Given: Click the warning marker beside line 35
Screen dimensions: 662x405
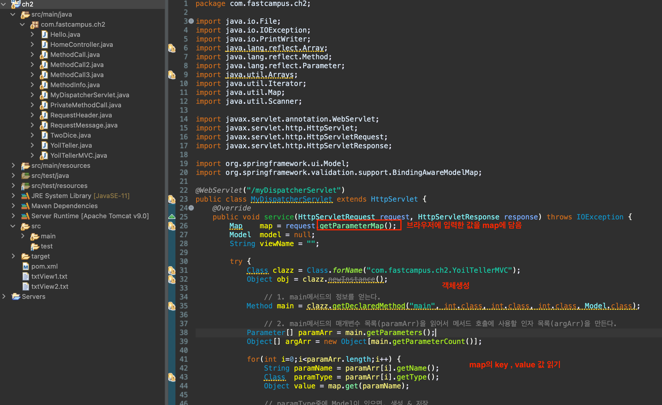Looking at the screenshot, I should [172, 306].
